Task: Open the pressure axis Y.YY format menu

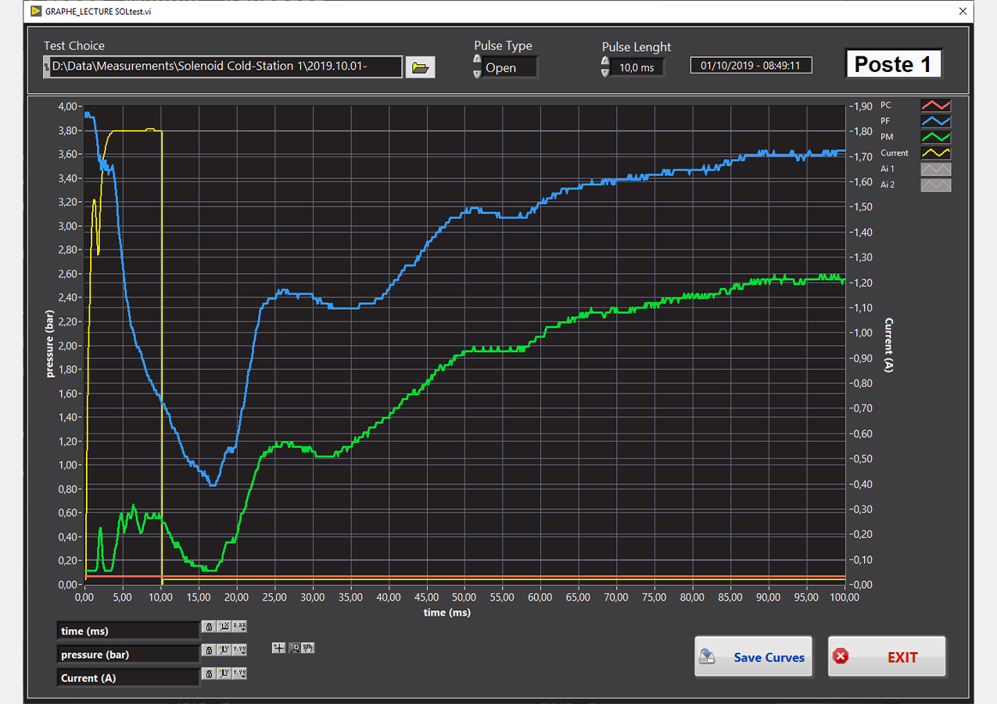Action: point(239,650)
